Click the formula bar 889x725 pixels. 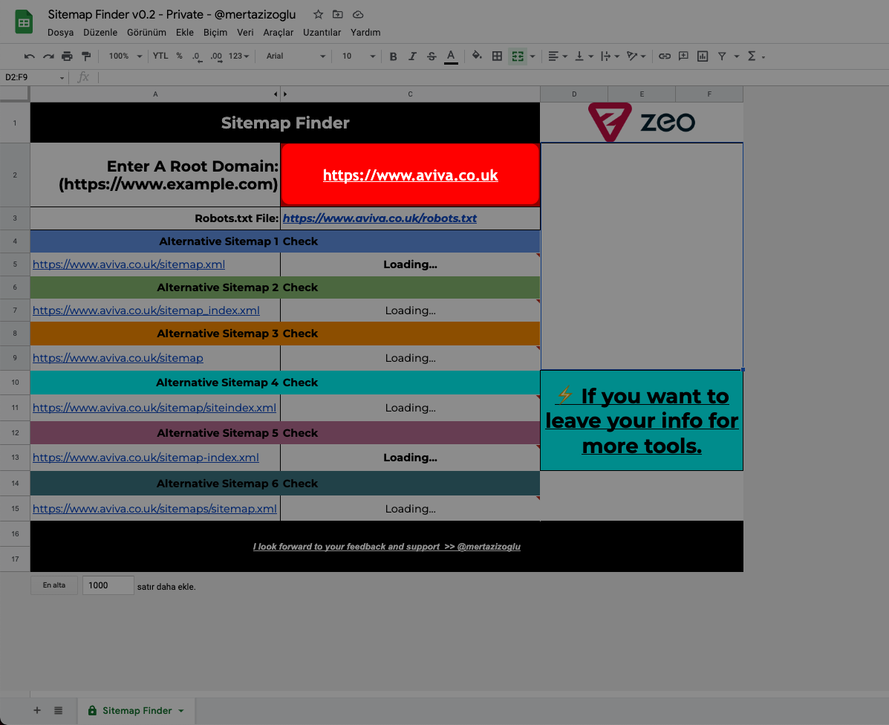492,77
